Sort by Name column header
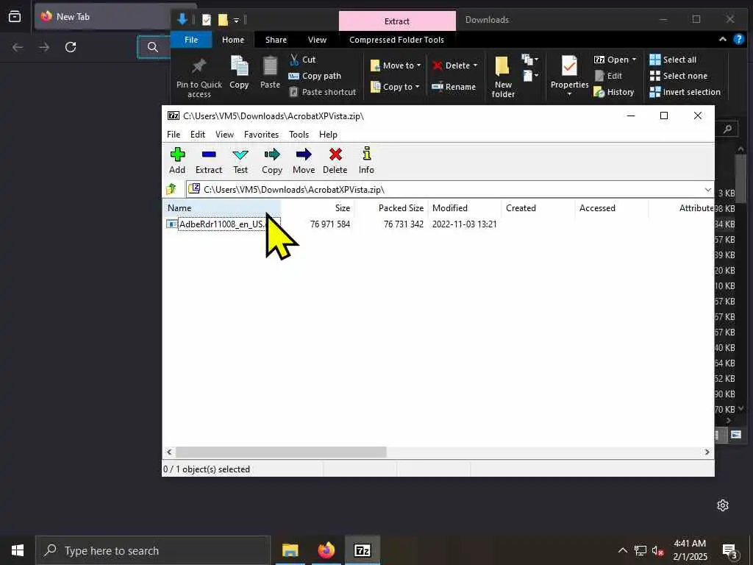The image size is (753, 565). coord(221,208)
